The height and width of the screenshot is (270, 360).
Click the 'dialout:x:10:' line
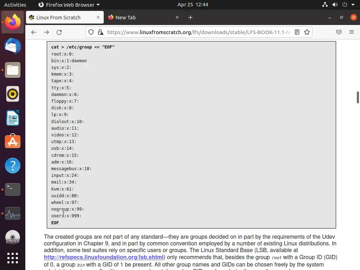point(67,121)
